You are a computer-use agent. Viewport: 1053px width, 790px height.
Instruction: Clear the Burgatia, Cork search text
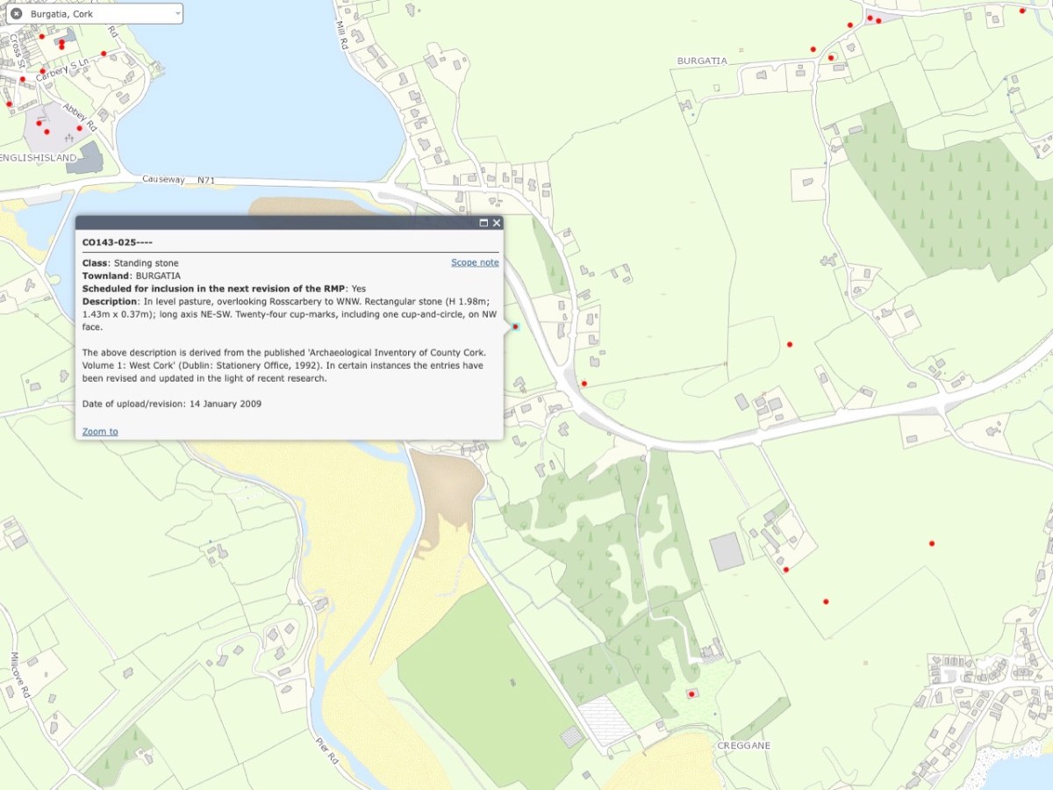pos(16,14)
